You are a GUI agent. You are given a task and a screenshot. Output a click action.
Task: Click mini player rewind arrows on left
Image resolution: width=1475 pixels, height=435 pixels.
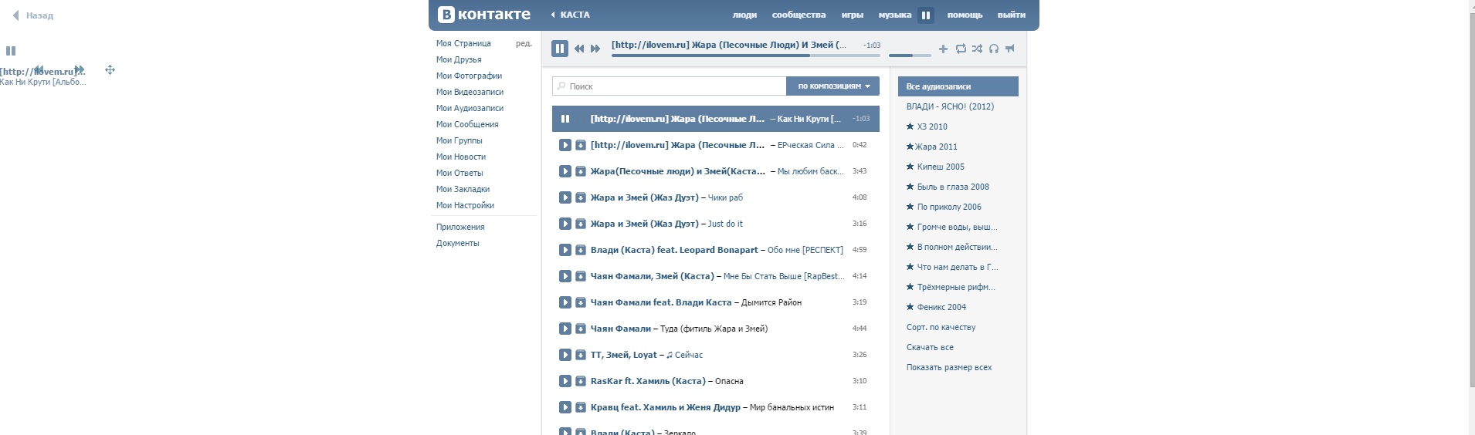pyautogui.click(x=39, y=69)
